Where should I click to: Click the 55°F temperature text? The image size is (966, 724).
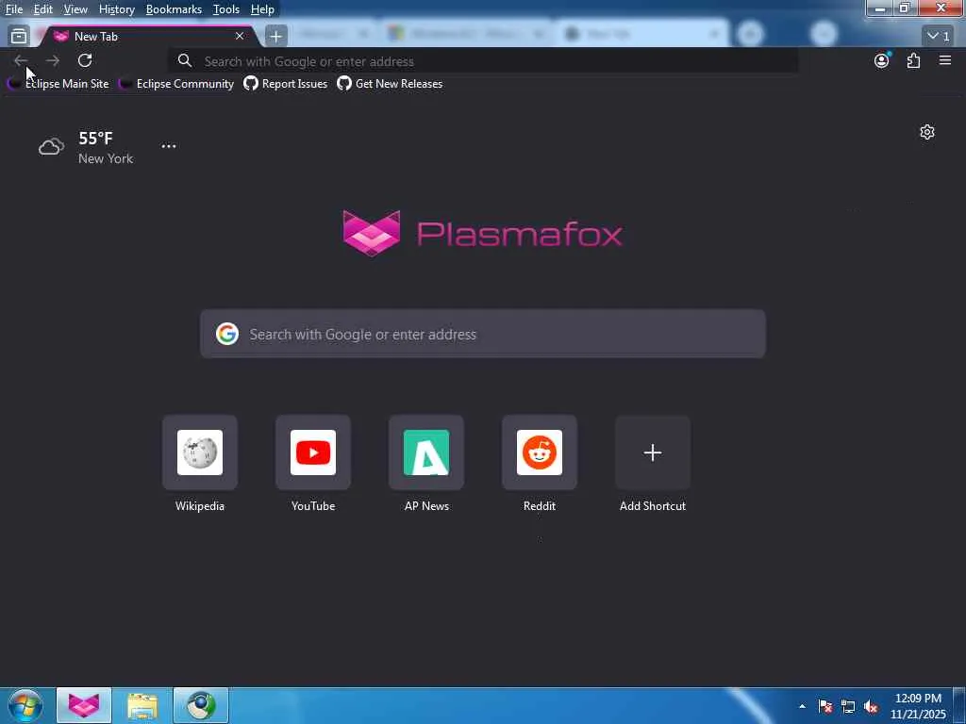(x=95, y=138)
